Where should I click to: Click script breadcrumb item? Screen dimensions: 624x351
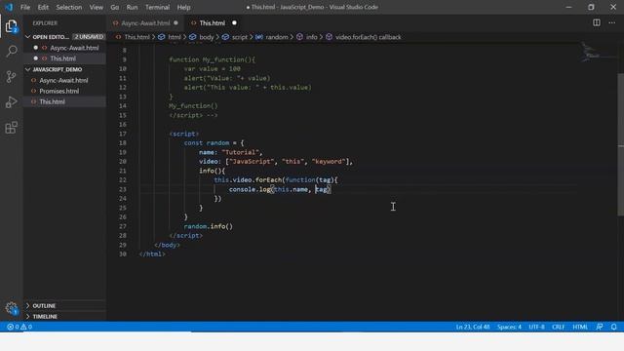[239, 37]
